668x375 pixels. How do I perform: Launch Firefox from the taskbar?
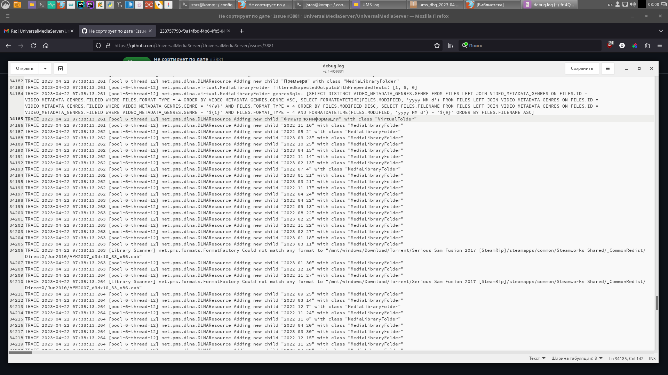click(61, 5)
